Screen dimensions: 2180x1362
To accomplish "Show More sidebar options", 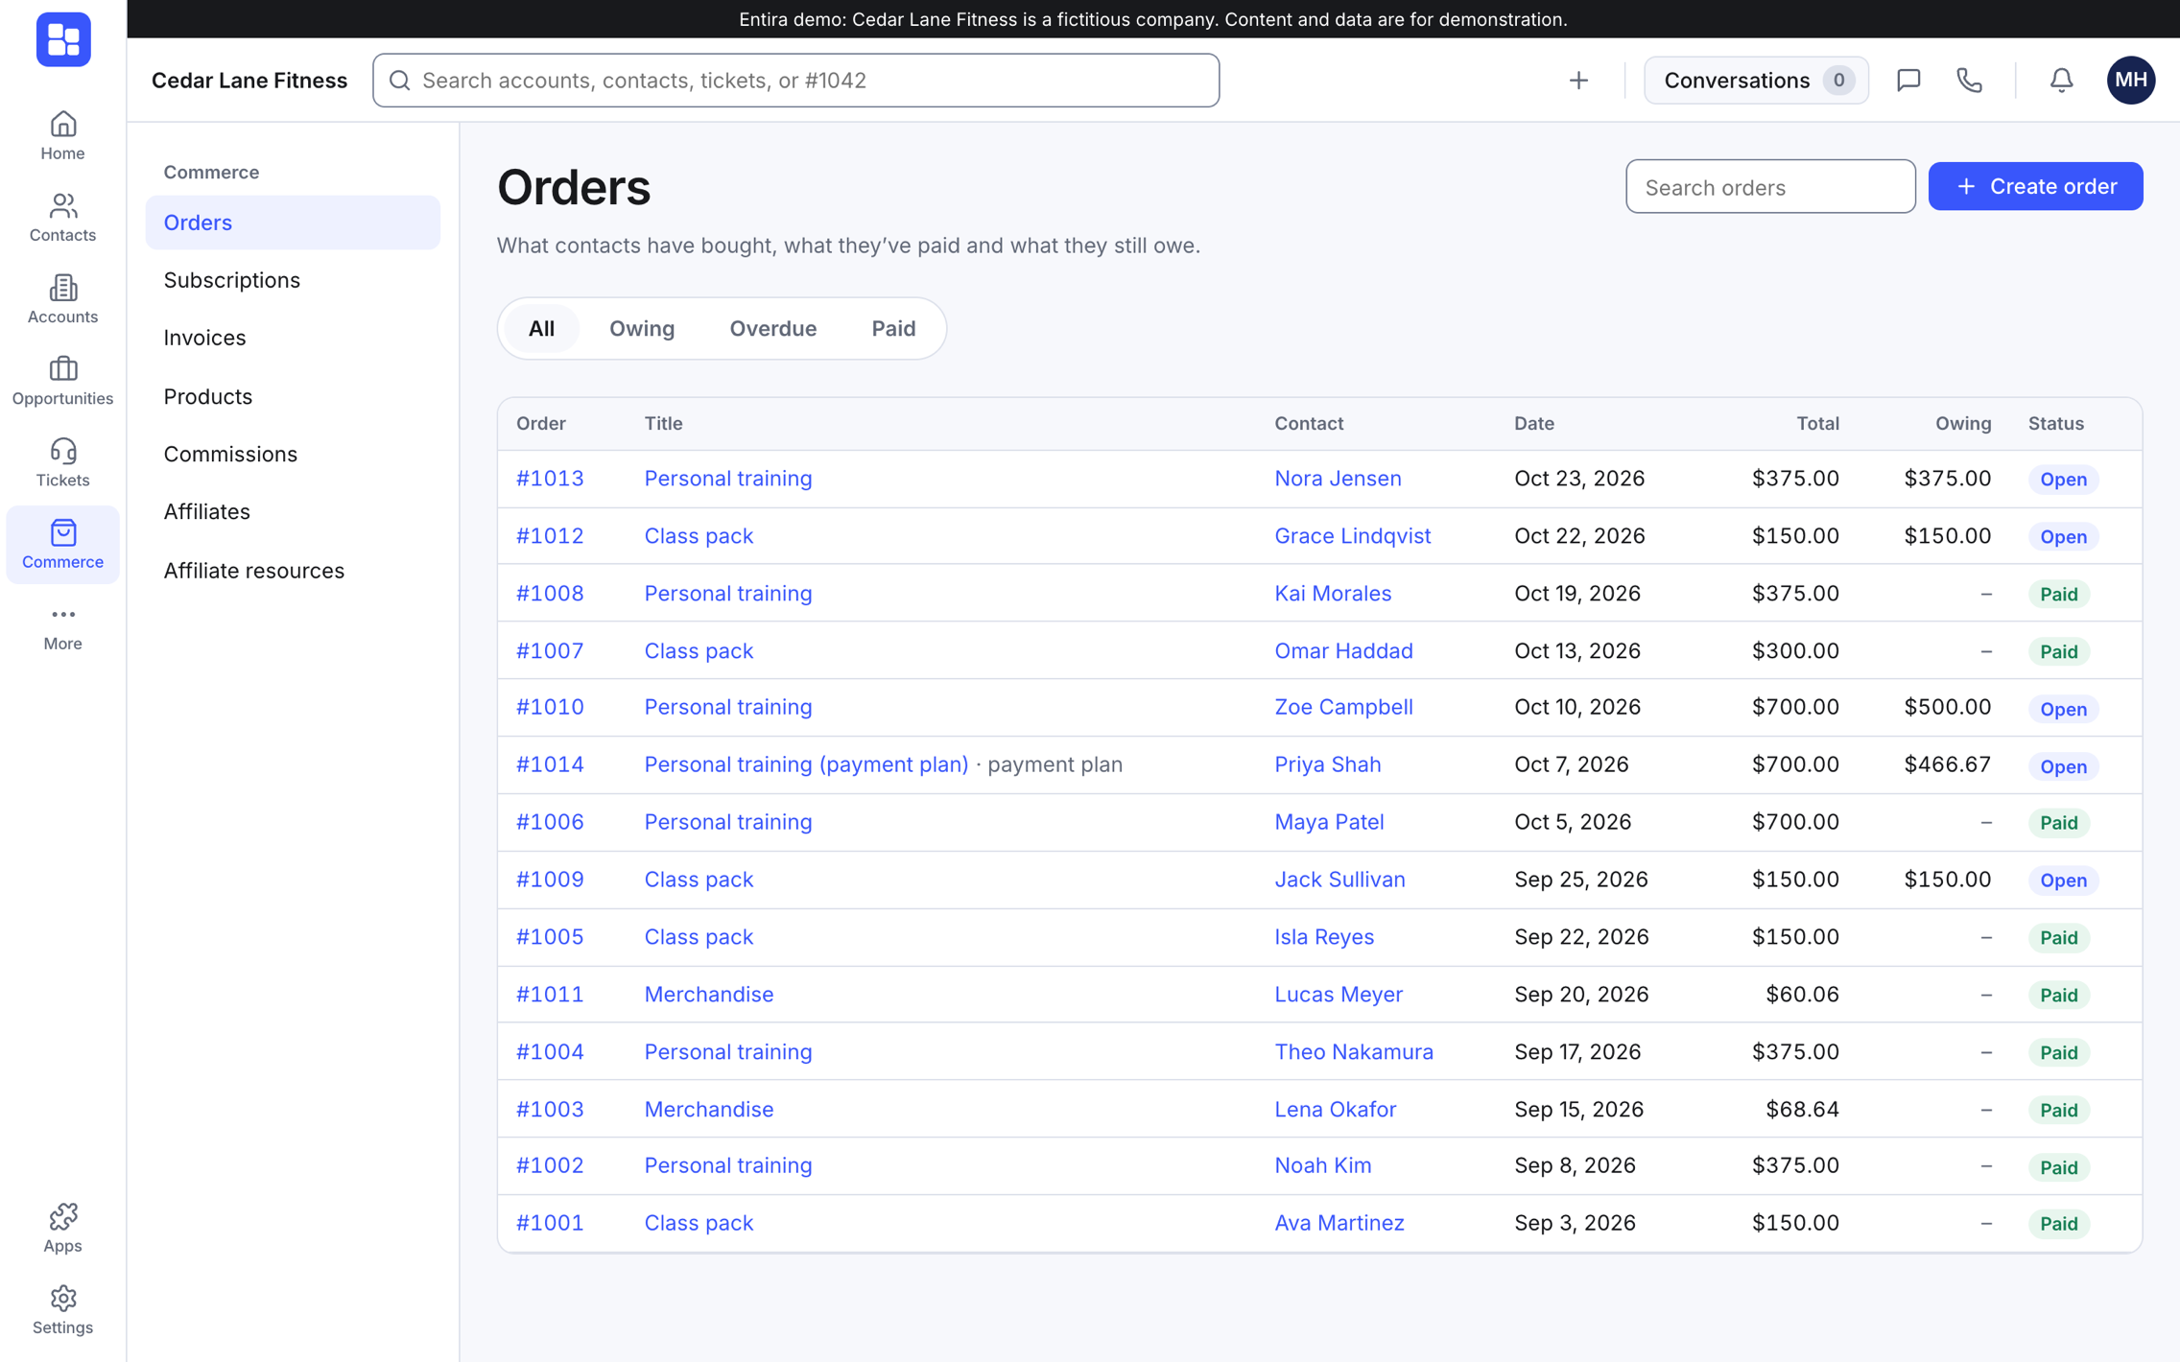I will point(62,626).
